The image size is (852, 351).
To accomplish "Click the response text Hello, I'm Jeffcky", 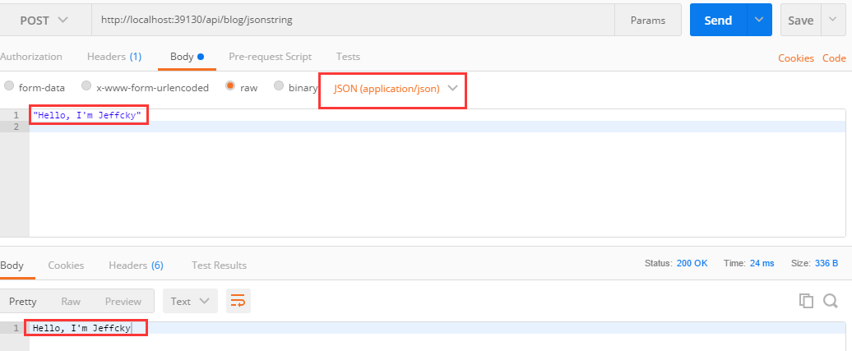I will [x=81, y=328].
